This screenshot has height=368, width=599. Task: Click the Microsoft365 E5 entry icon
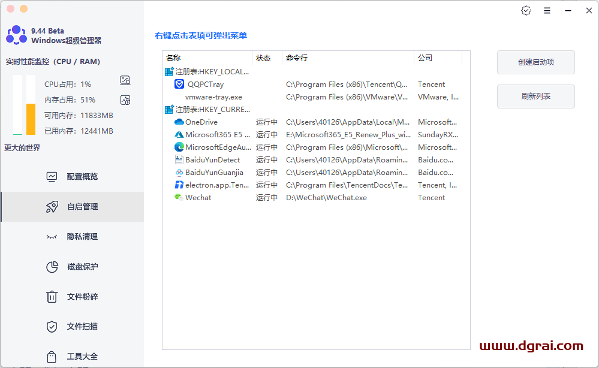[x=179, y=134]
